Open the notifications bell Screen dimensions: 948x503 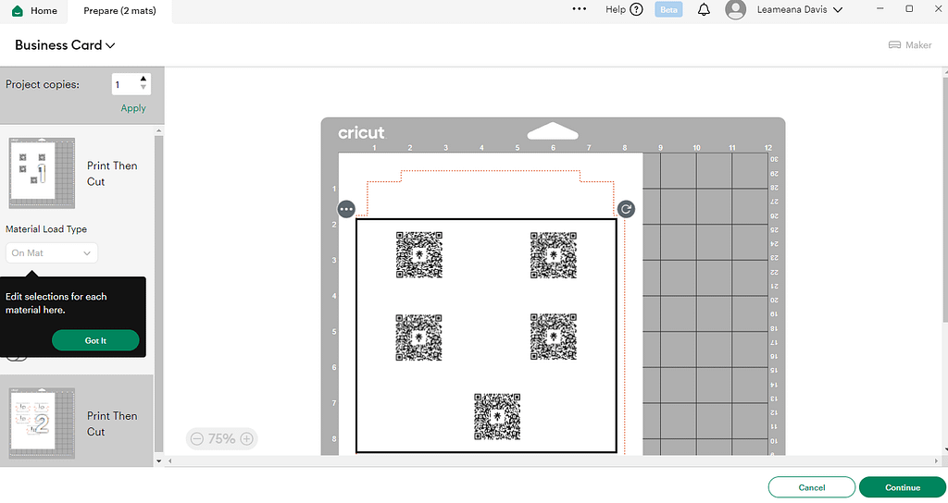[x=704, y=10]
